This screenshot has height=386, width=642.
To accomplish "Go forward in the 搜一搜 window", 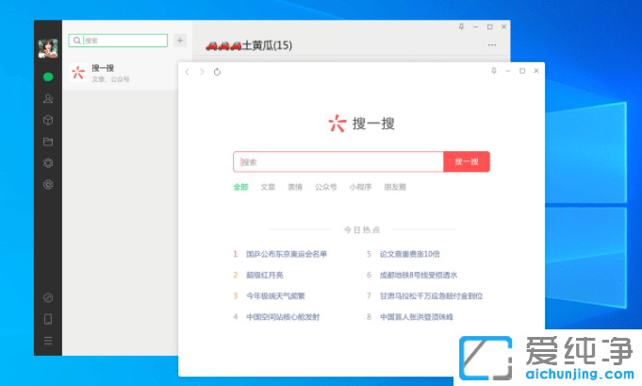I will [202, 72].
